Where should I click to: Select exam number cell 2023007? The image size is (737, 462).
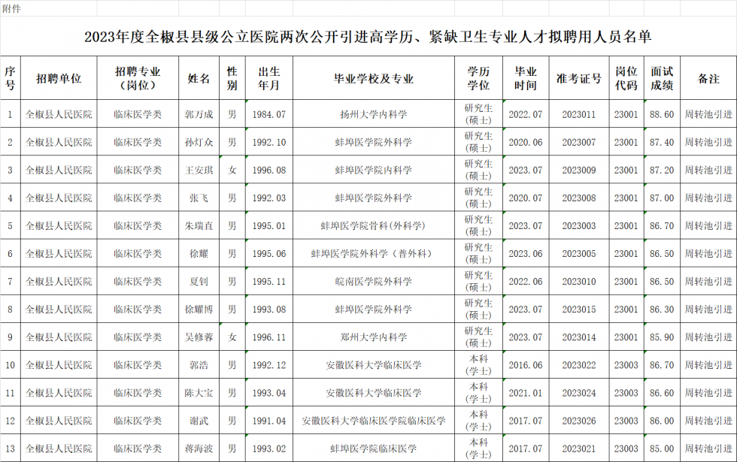(x=579, y=142)
